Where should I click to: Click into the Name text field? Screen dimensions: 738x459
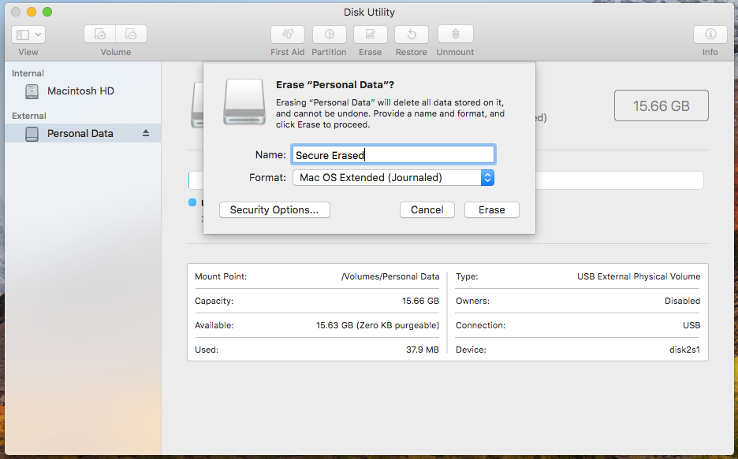(x=393, y=154)
